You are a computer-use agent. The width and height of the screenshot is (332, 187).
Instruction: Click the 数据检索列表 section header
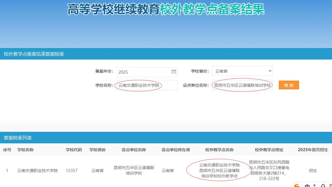[18, 138]
